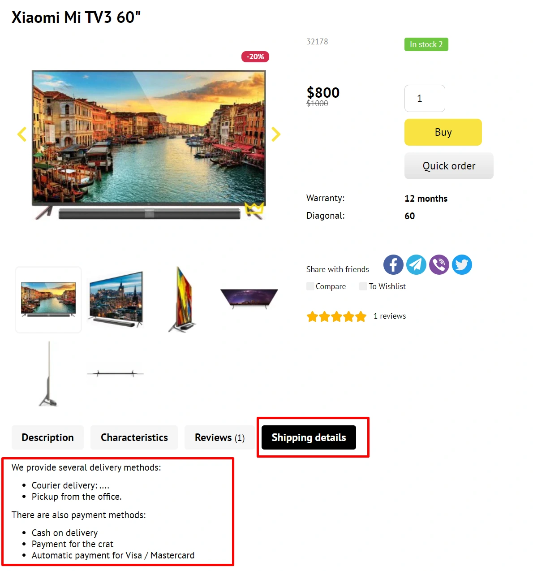The width and height of the screenshot is (533, 571).
Task: Select the TV side-angle thumbnail with colorful screen
Action: point(183,299)
